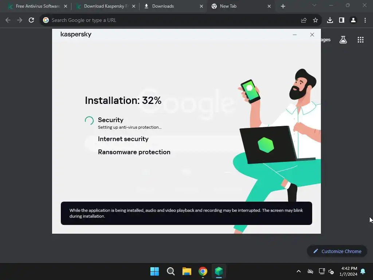Select the Ransomware protection step
The width and height of the screenshot is (373, 280).
pos(134,152)
